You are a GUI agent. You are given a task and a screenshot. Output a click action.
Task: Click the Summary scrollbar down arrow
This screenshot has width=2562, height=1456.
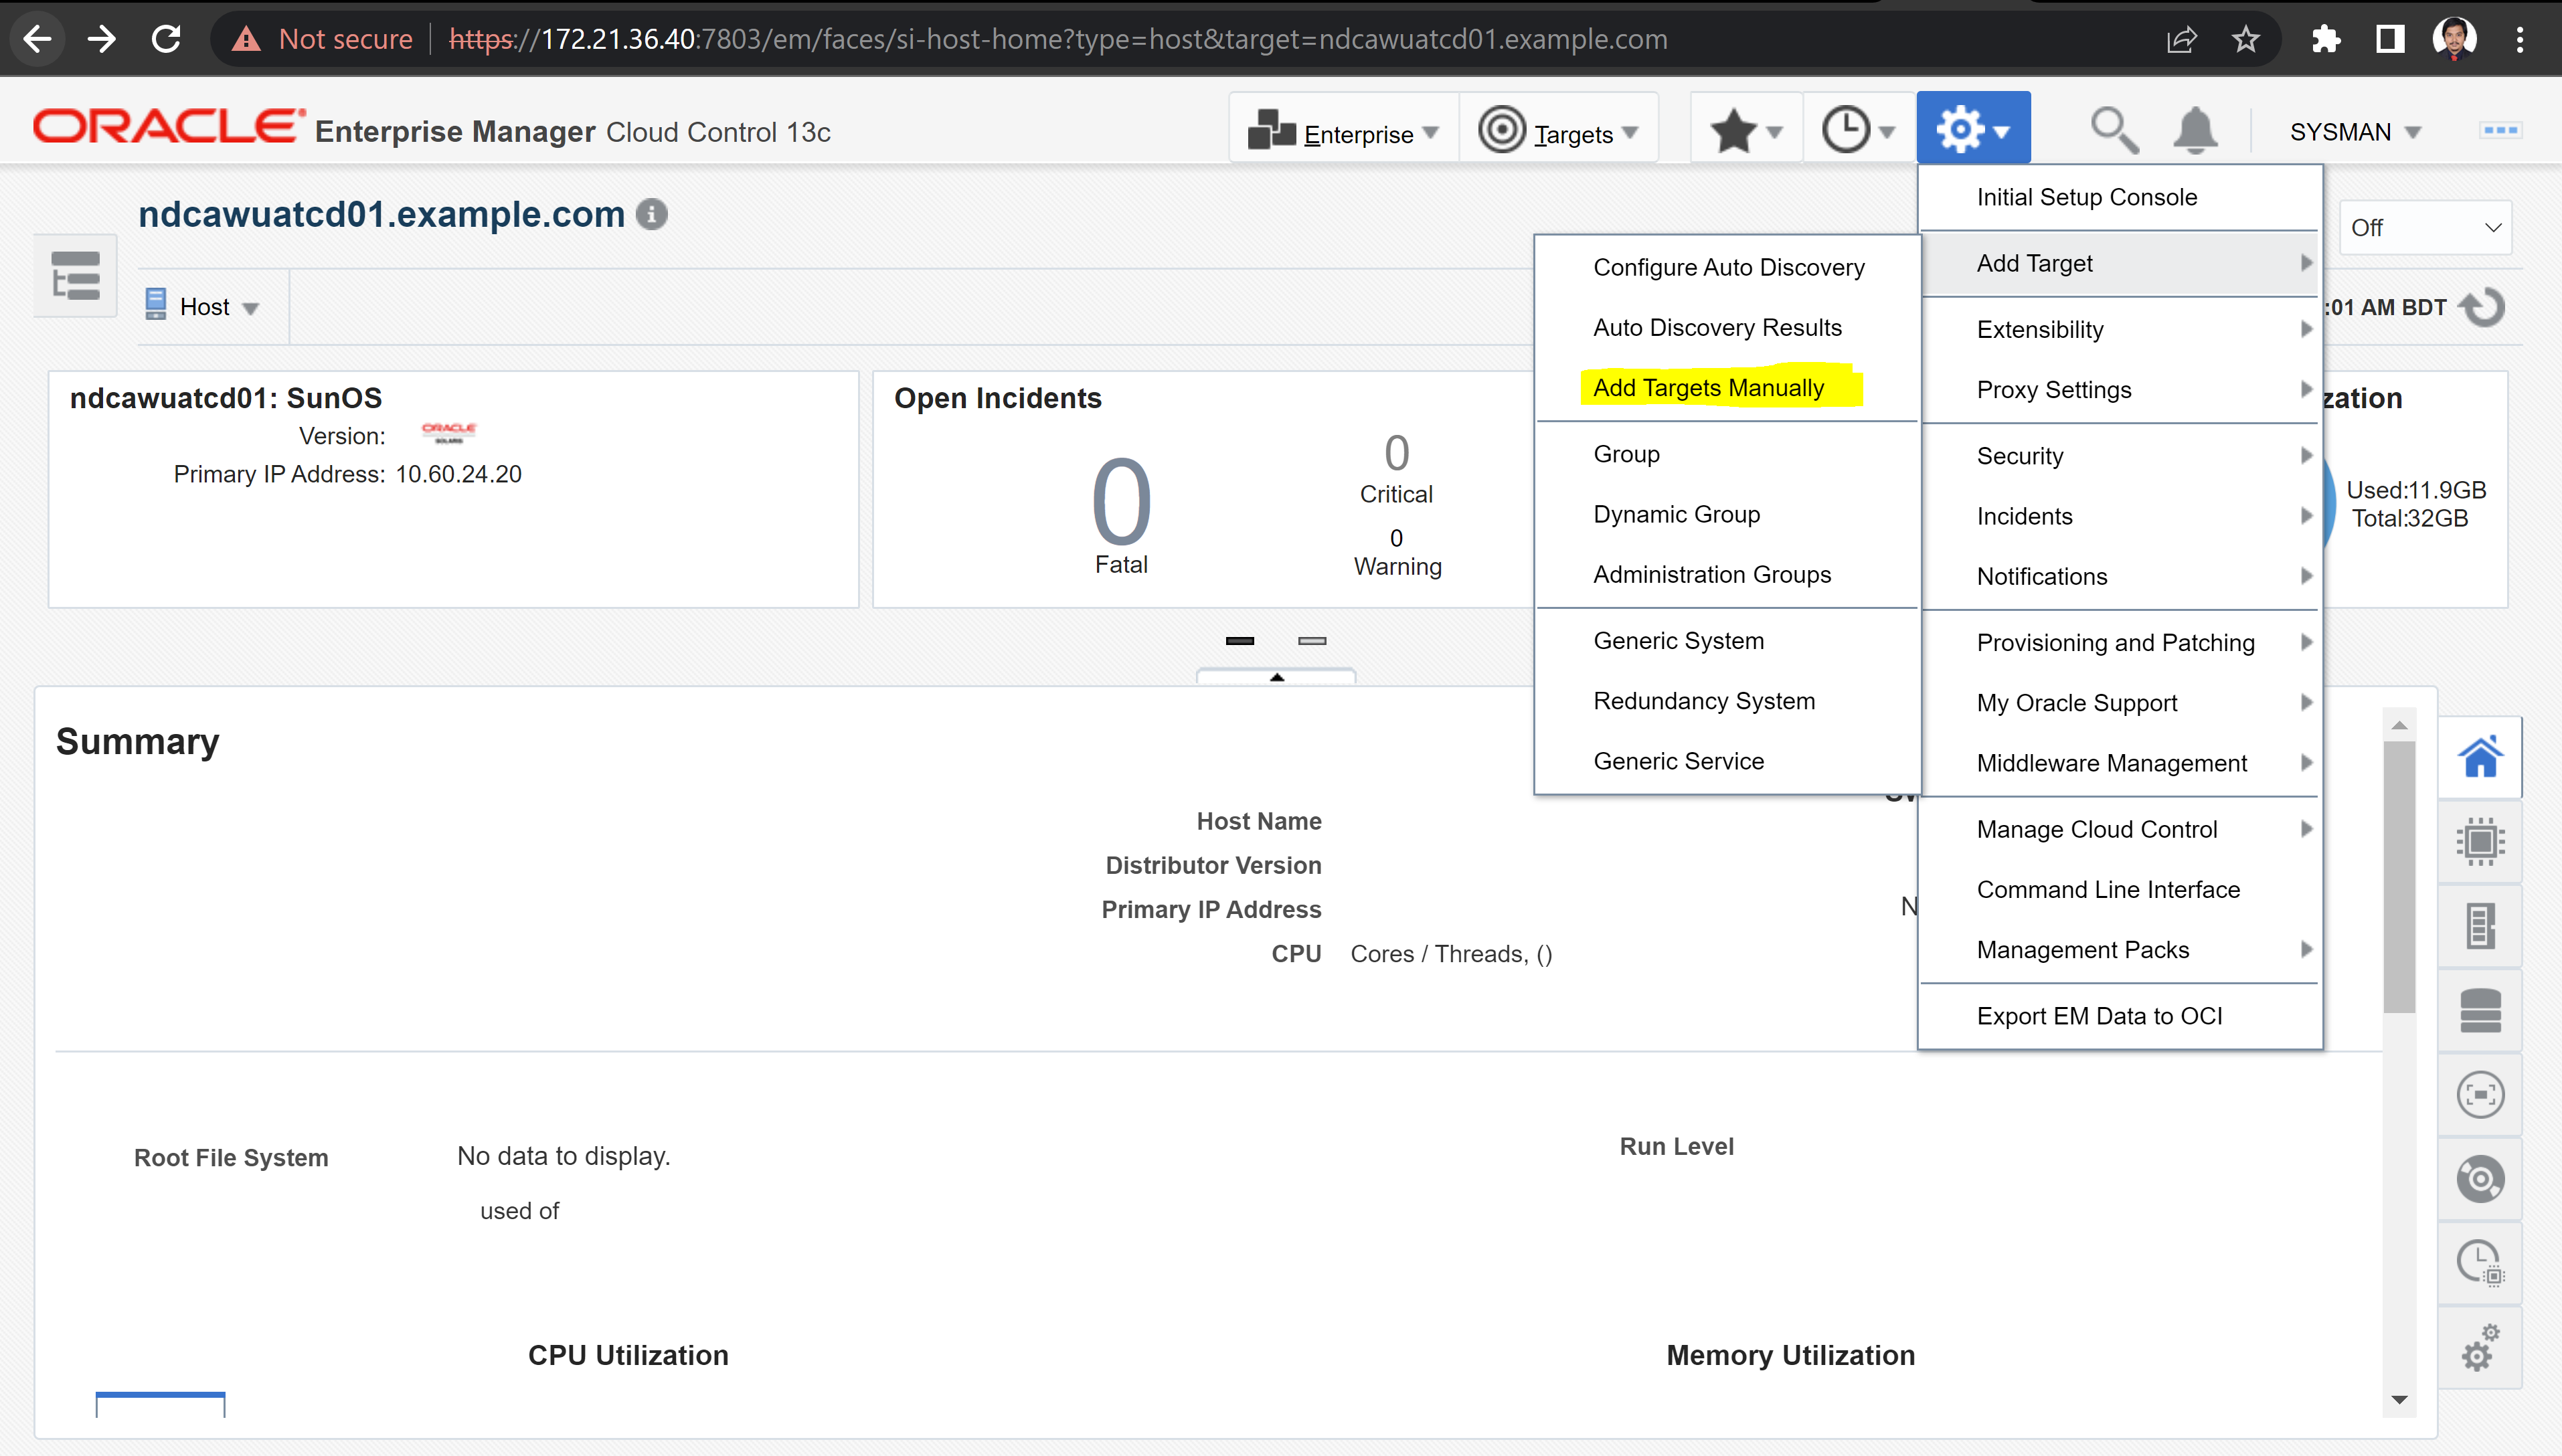pos(2399,1400)
